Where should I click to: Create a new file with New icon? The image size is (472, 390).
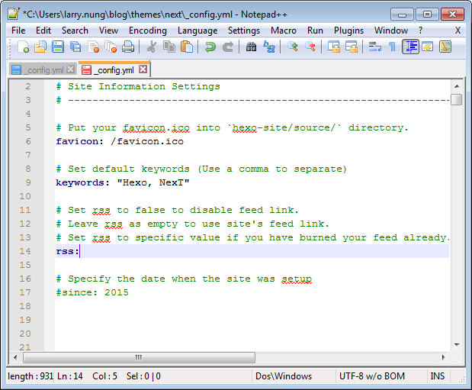point(23,47)
